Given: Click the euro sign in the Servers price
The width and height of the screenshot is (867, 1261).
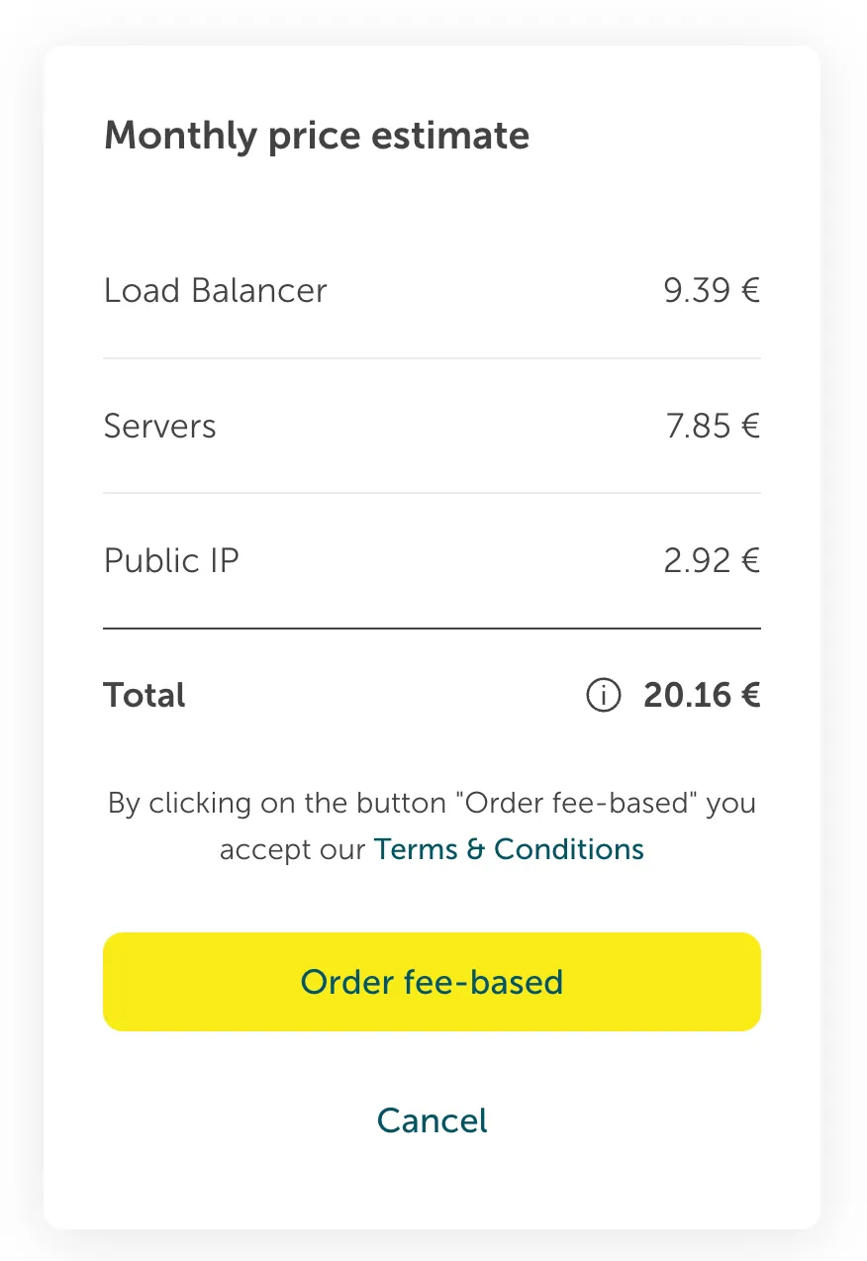Looking at the screenshot, I should (x=750, y=427).
